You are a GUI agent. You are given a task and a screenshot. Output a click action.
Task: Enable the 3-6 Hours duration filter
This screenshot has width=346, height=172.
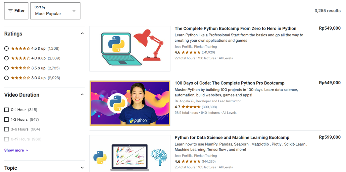(x=6, y=129)
